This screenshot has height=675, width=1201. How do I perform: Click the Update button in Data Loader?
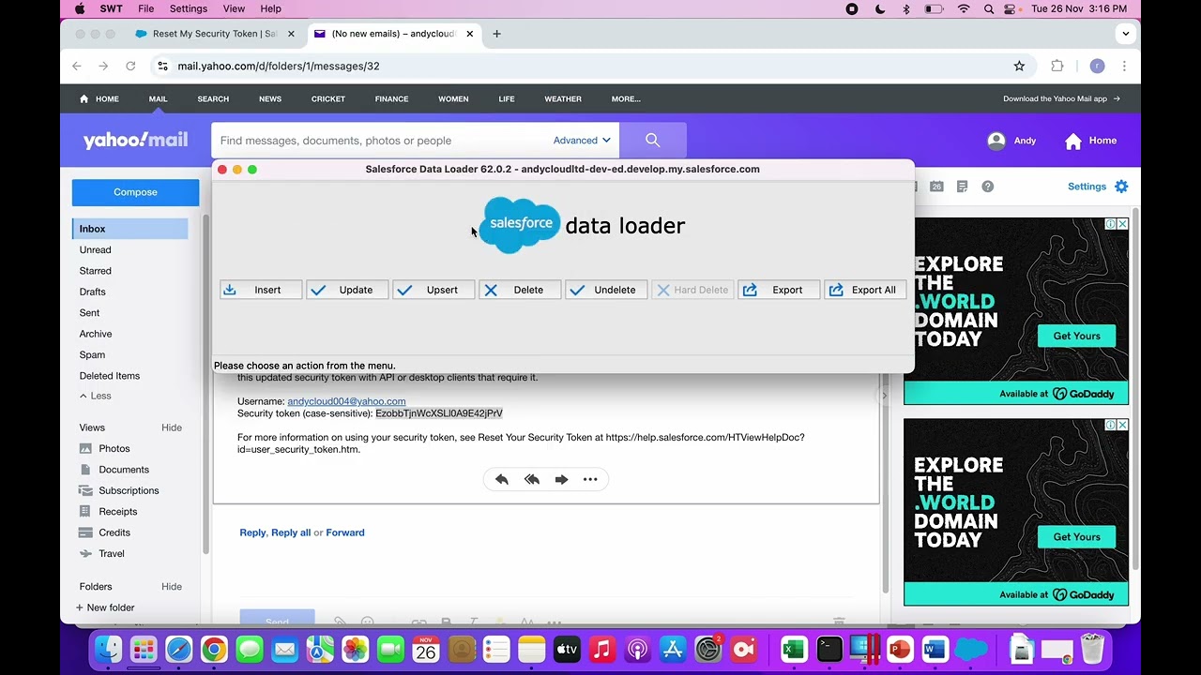point(347,290)
